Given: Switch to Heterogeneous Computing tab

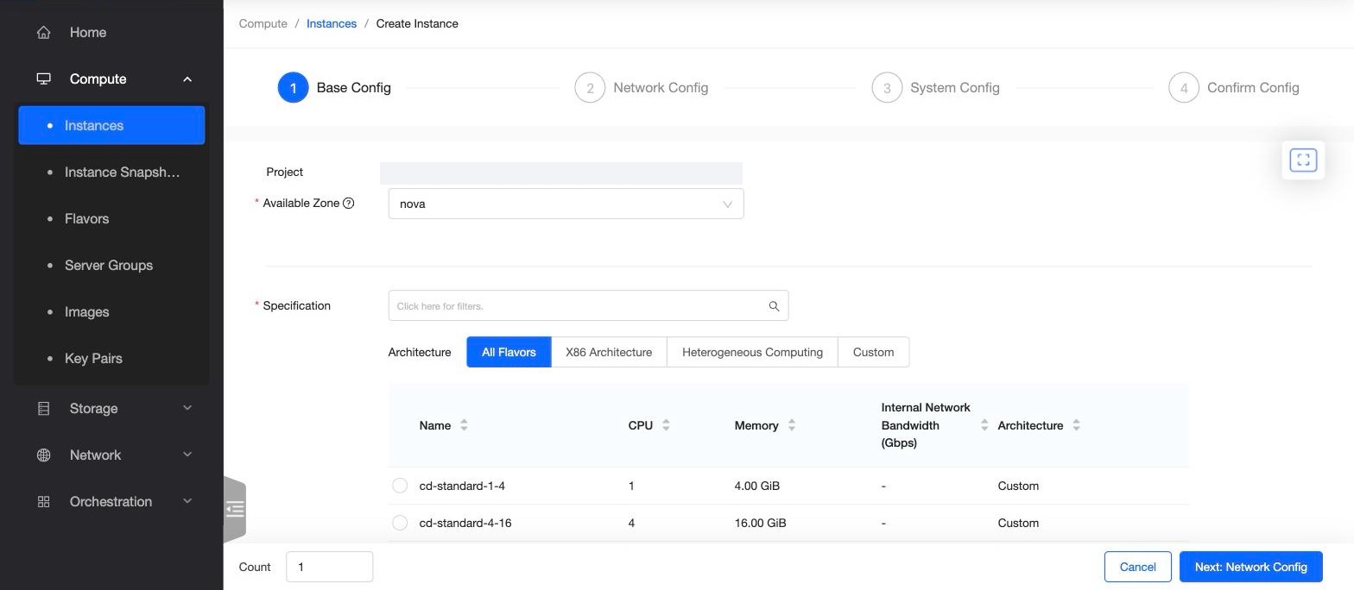Looking at the screenshot, I should (x=752, y=352).
